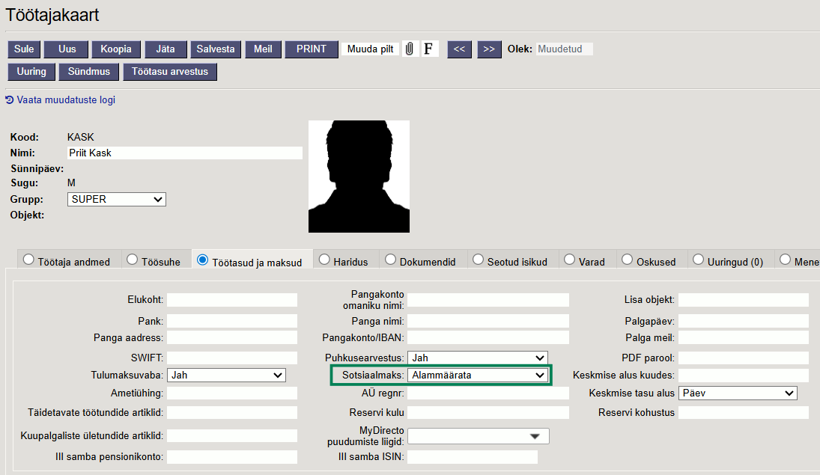Image resolution: width=820 pixels, height=475 pixels.
Task: Select the Töösuhe radio tab
Action: [x=132, y=260]
